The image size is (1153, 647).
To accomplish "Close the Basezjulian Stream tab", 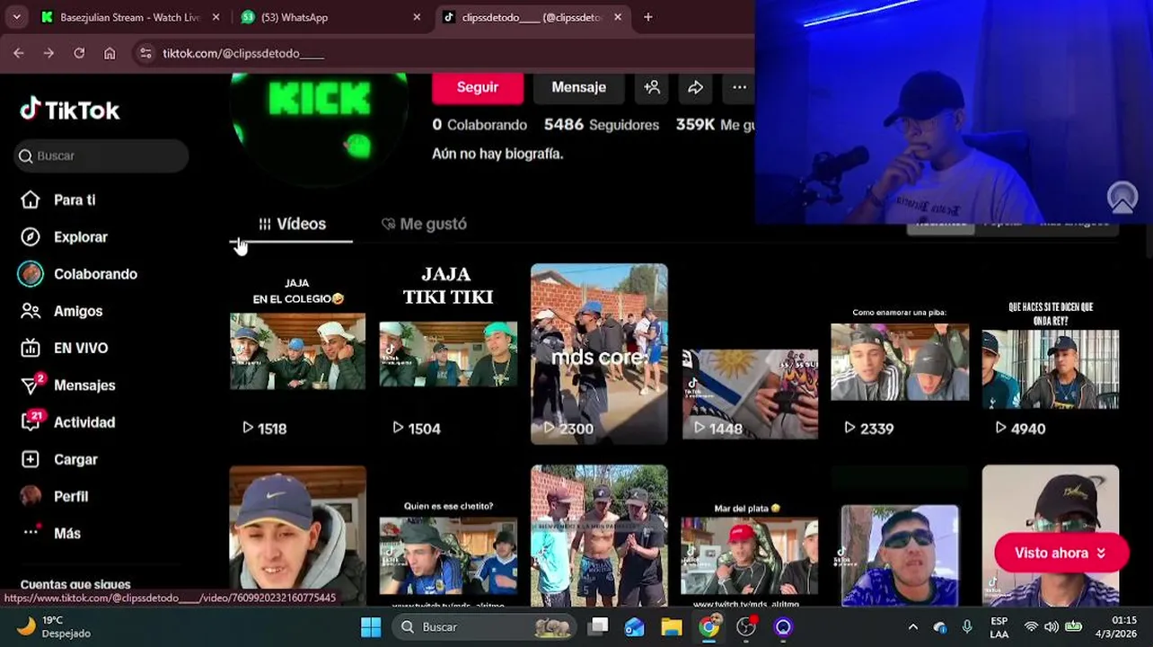I will pos(216,17).
